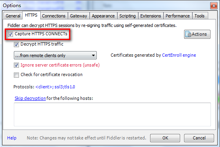
Task: Follow the Skip decryption link
Action: tap(30, 98)
